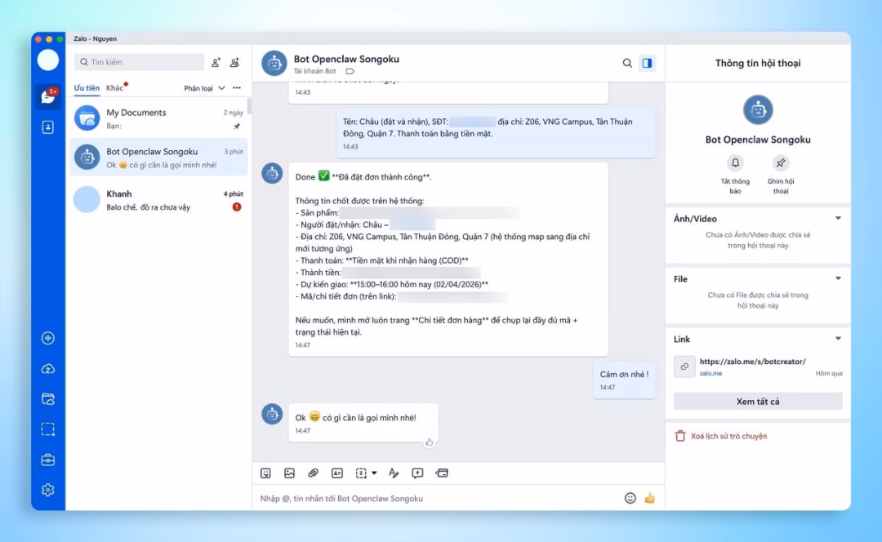Collapse the Link section

tap(838, 339)
